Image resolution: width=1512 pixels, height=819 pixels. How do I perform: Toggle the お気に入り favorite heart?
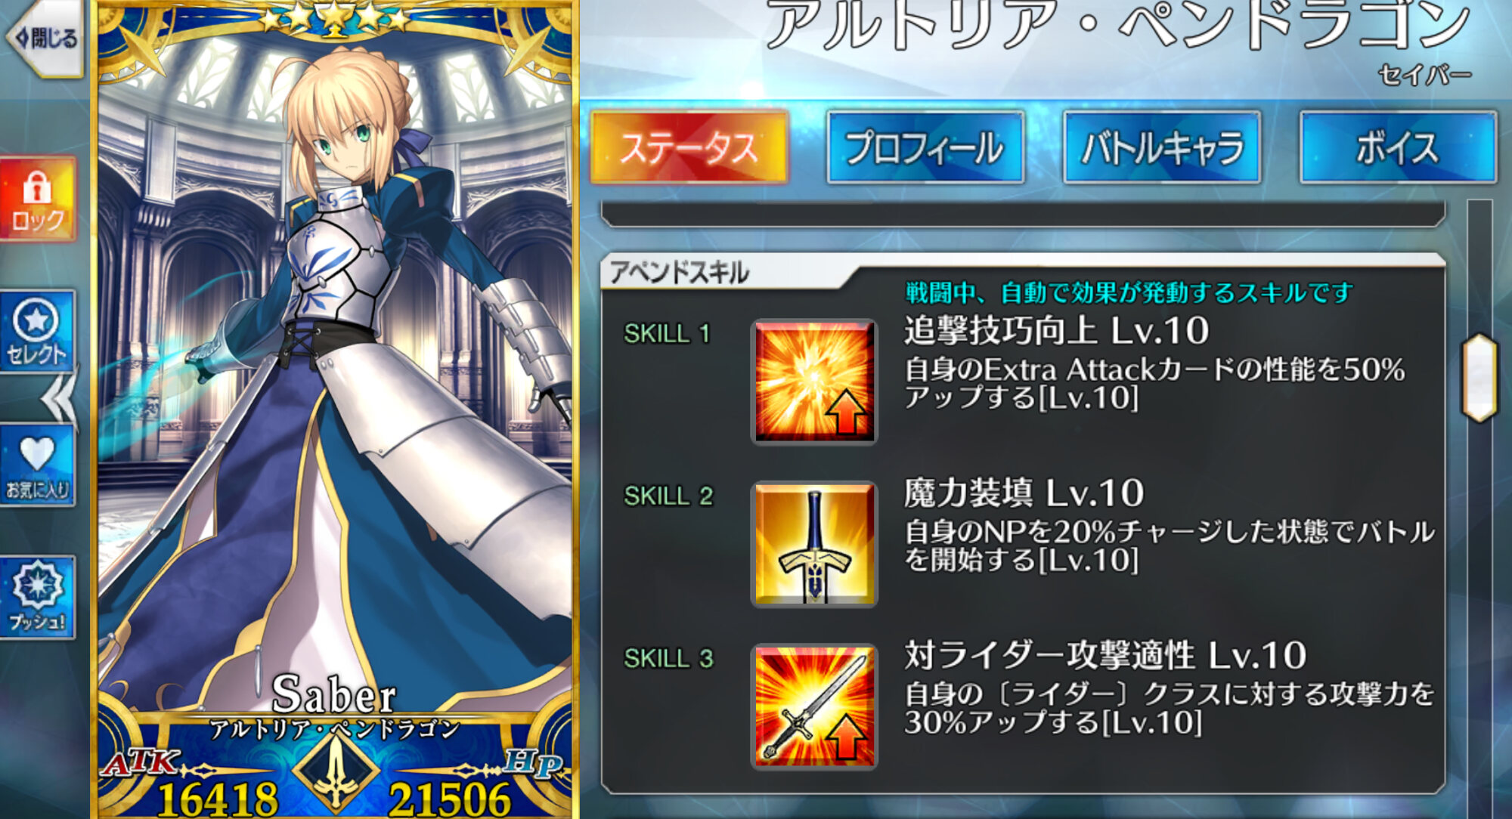(38, 466)
